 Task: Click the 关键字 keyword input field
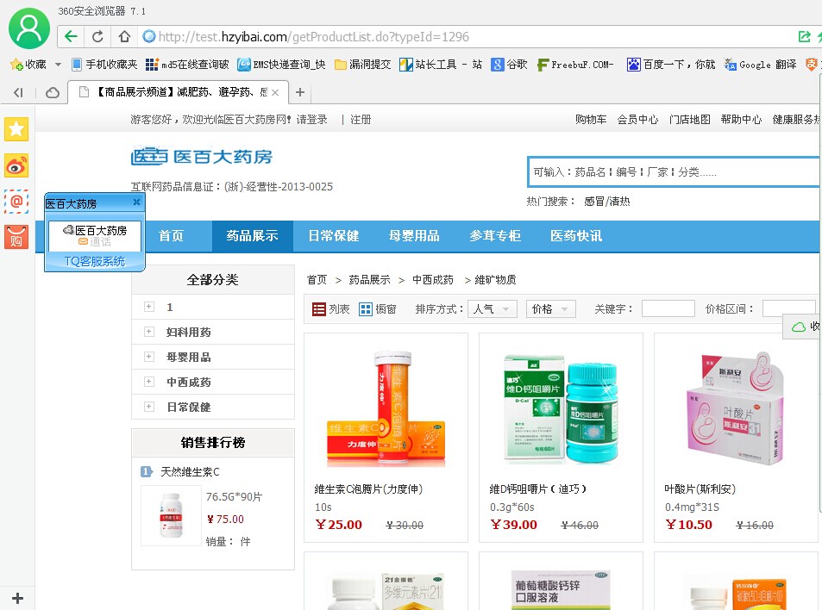(x=668, y=309)
